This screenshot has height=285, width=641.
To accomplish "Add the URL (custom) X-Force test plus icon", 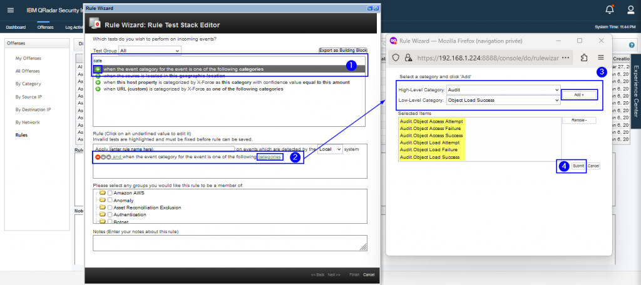I will click(98, 89).
